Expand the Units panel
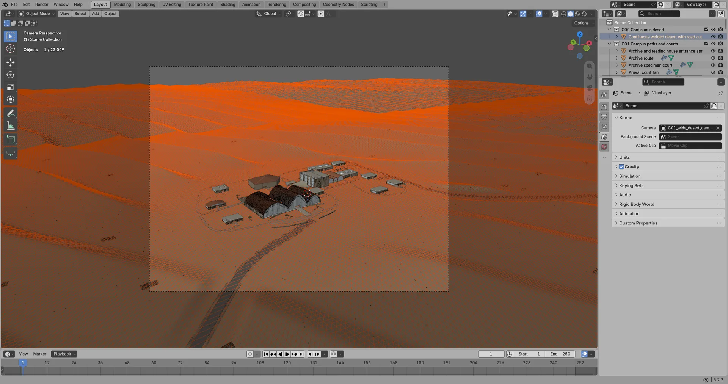This screenshot has width=728, height=384. pos(668,157)
